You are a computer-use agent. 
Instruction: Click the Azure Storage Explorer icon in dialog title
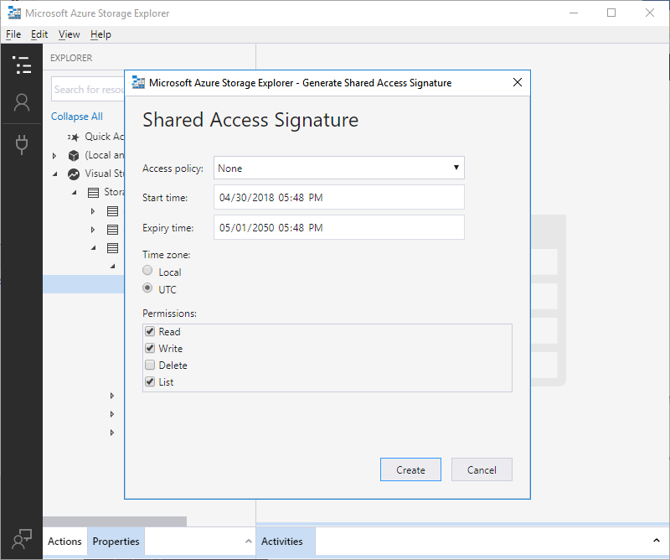pos(138,82)
